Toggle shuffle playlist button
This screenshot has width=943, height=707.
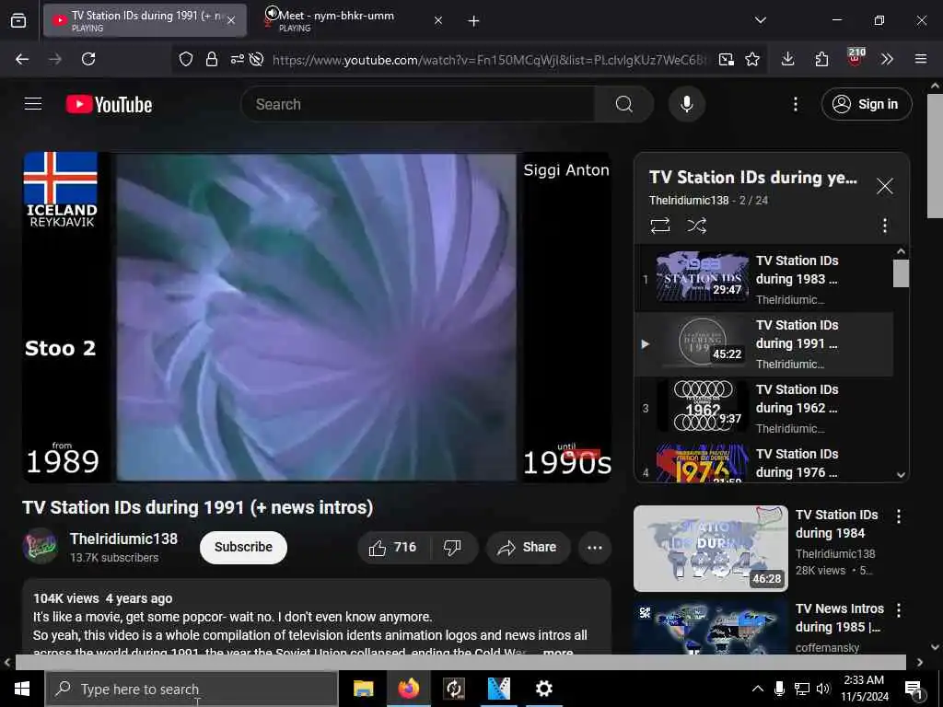point(696,226)
